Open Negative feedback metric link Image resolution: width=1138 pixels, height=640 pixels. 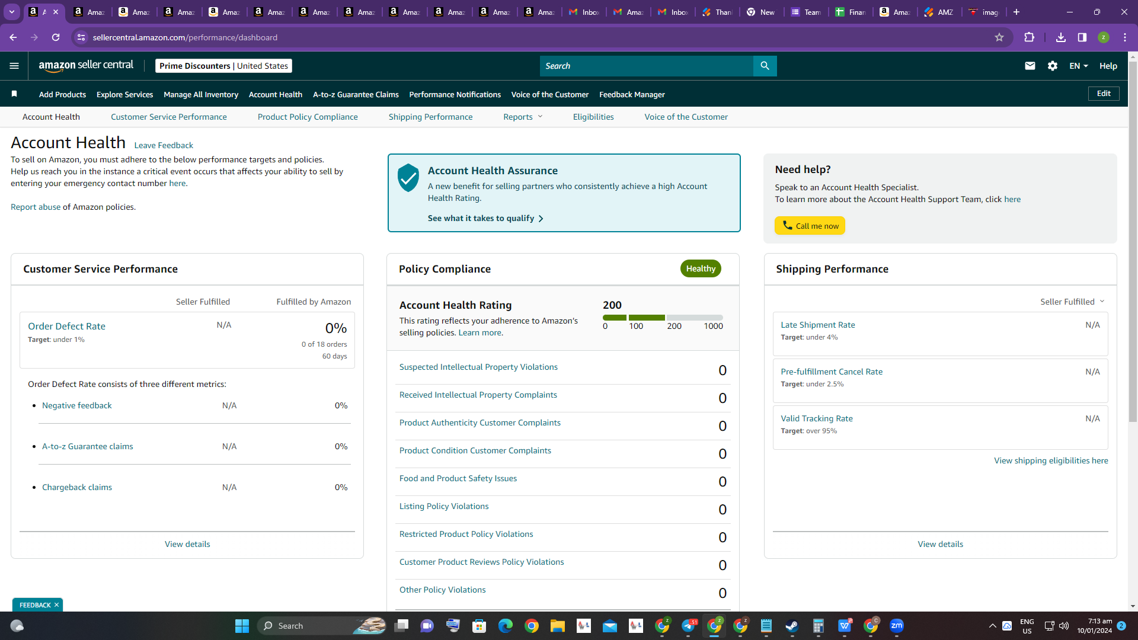[x=77, y=405]
